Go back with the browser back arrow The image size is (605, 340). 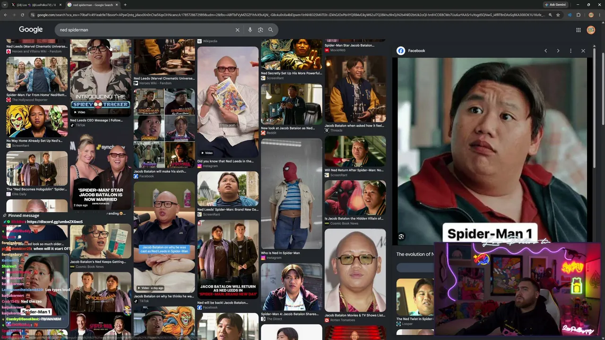click(x=5, y=15)
